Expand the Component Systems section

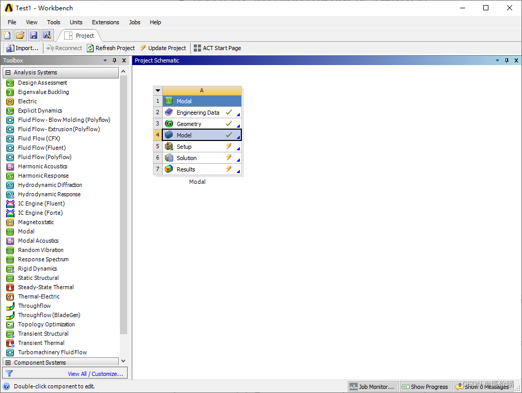pos(8,363)
